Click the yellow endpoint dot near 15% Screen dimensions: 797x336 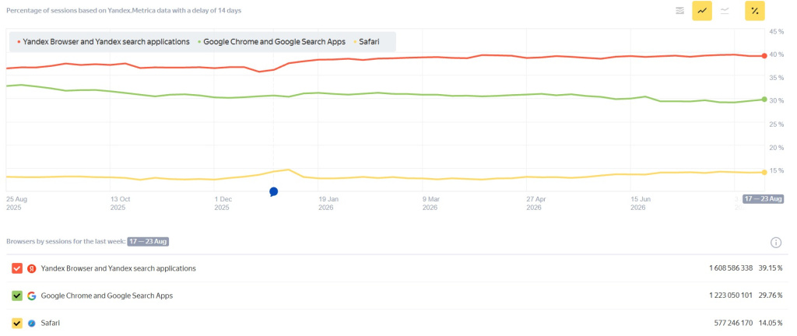(x=764, y=172)
